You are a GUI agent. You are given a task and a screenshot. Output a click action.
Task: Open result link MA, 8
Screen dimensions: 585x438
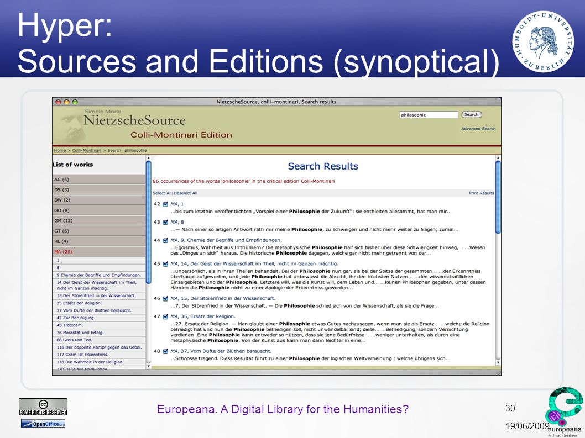click(177, 222)
